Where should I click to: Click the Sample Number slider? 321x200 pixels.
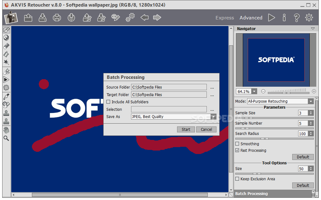(x=274, y=128)
